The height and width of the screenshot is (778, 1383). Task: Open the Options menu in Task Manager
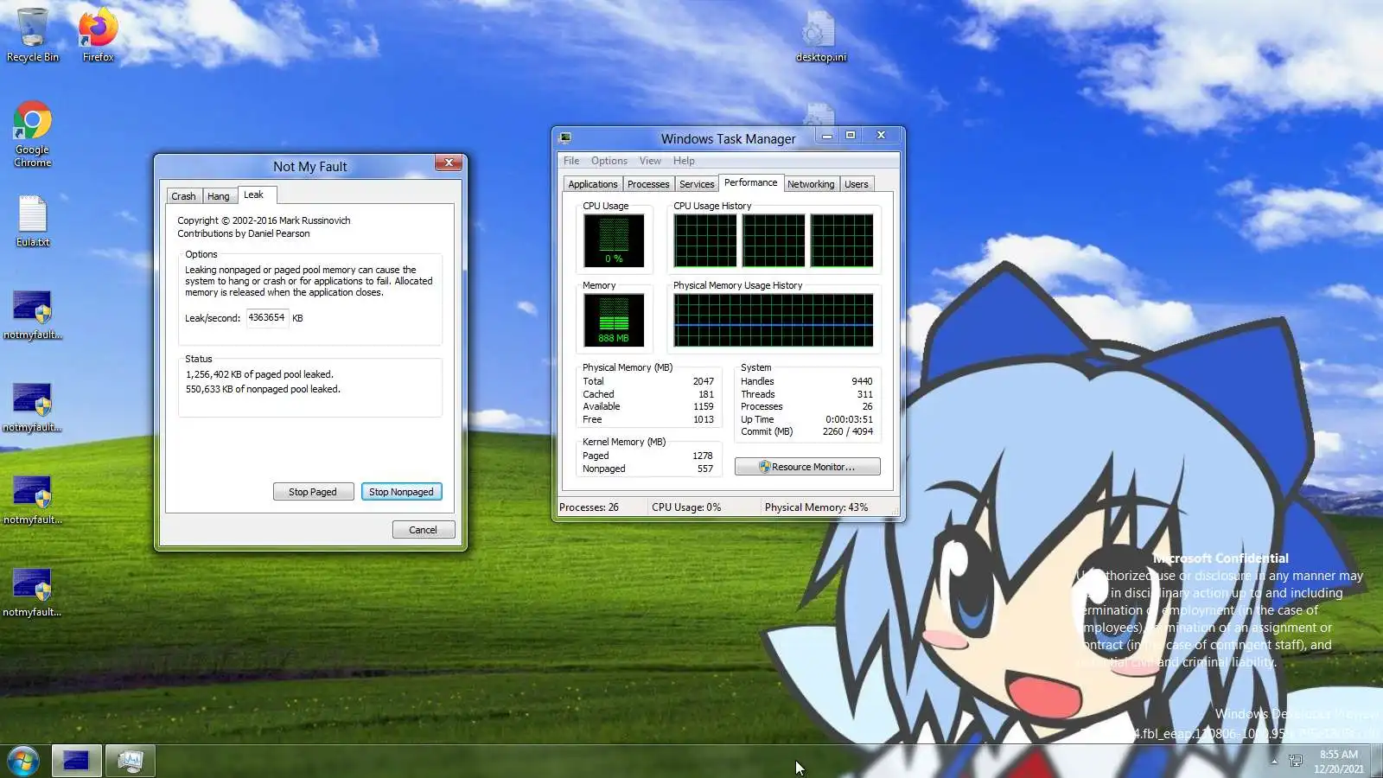pos(609,161)
